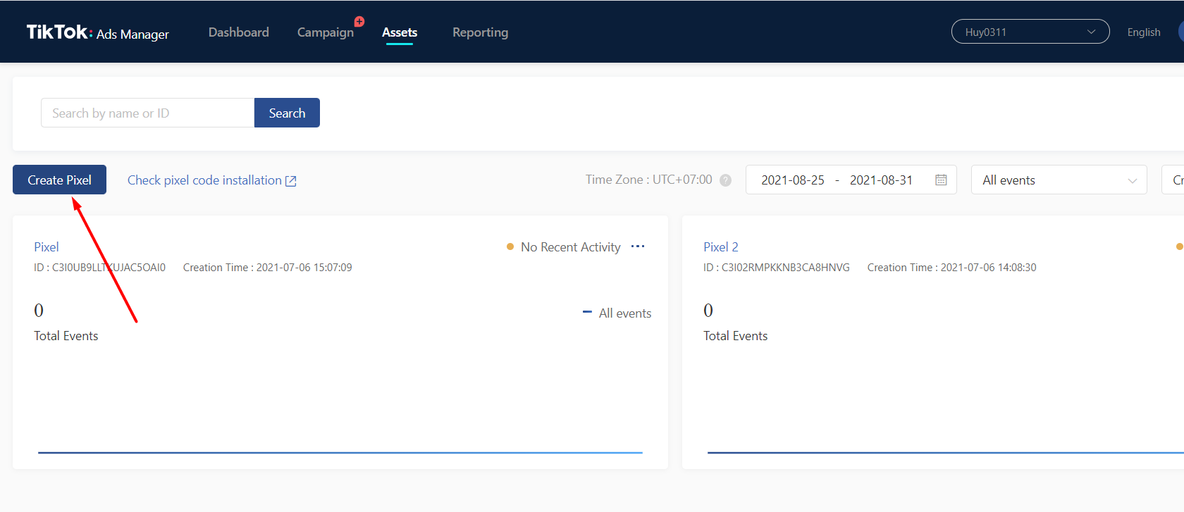Toggle the All events chart legend
1184x512 pixels.
click(x=617, y=313)
